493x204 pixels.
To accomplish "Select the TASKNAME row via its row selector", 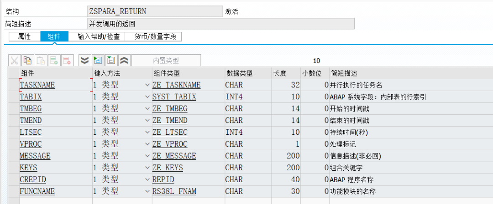I will (x=14, y=85).
